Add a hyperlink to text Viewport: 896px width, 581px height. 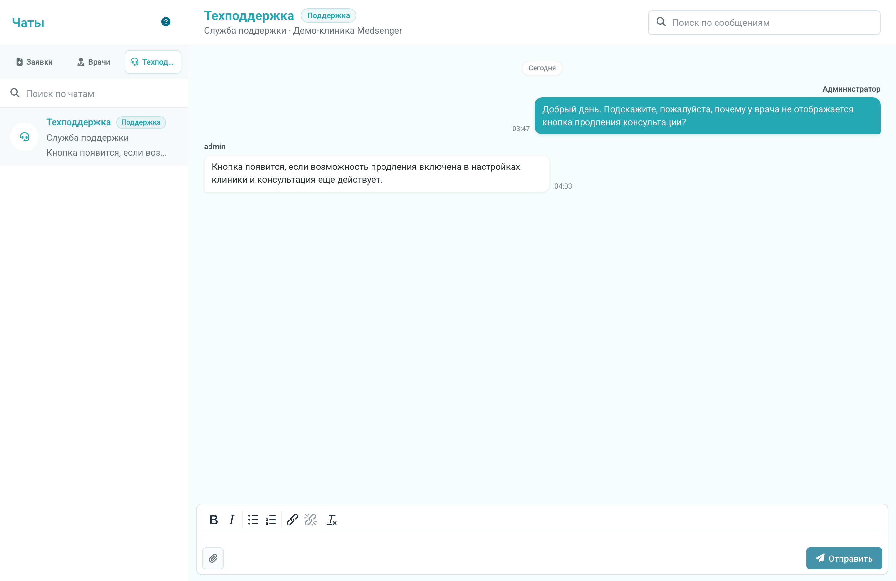(x=292, y=520)
